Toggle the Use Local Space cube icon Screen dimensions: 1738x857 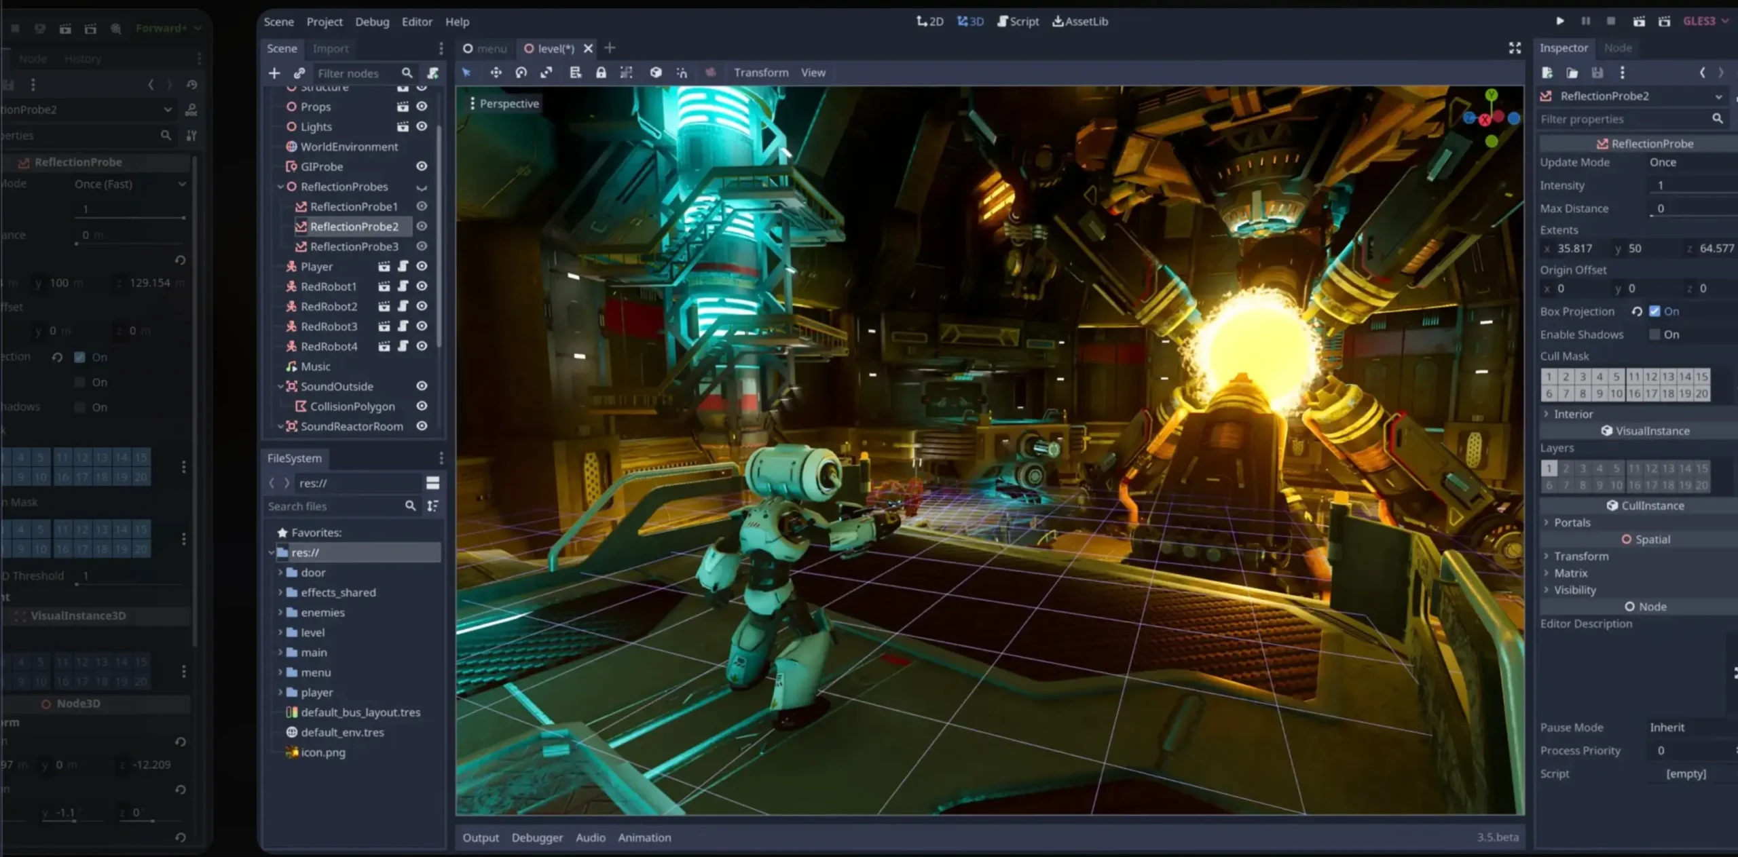[x=655, y=73]
